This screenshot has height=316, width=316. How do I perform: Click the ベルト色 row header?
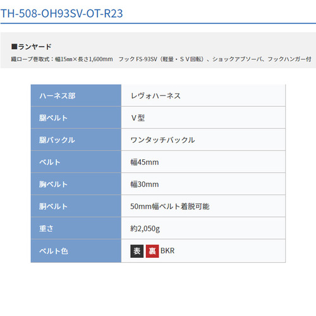76,251
